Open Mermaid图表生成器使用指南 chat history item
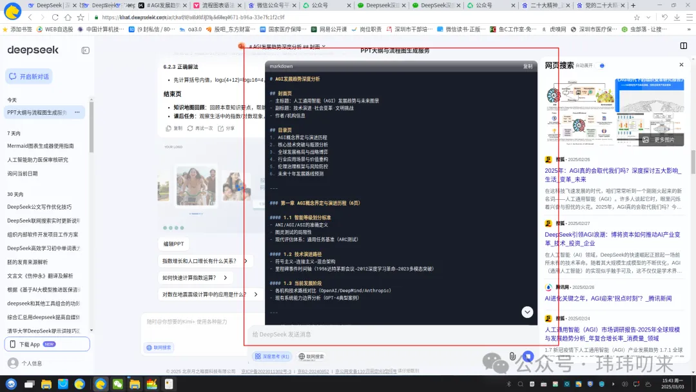The width and height of the screenshot is (696, 392). point(41,146)
